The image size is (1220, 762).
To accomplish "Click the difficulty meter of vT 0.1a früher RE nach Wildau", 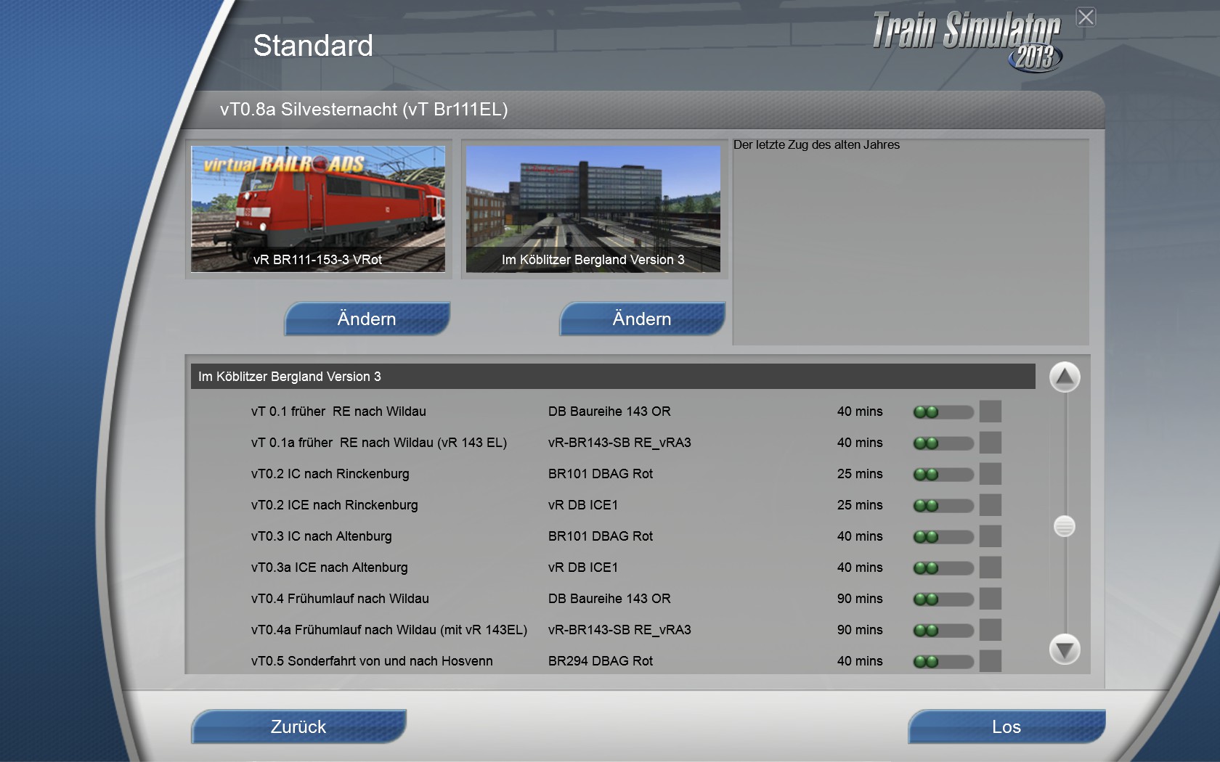I will pos(943,443).
